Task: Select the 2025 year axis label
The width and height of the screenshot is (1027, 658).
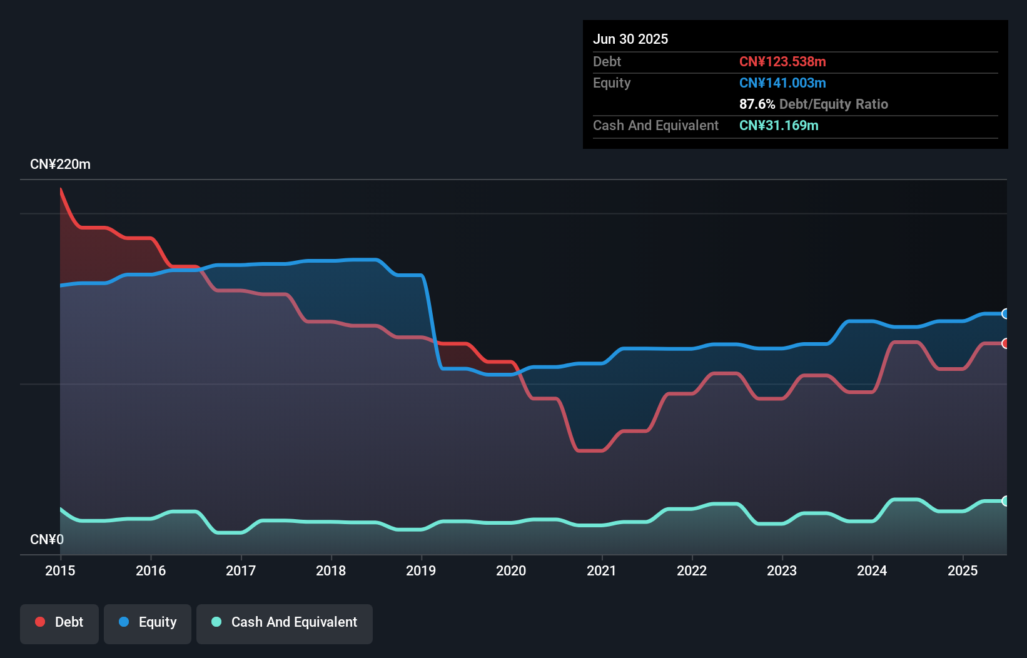Action: [x=963, y=570]
